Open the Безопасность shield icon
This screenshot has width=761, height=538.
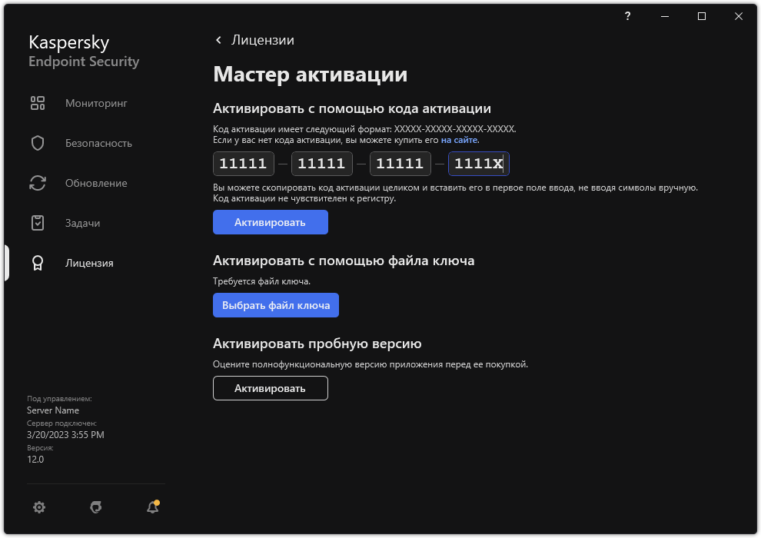pyautogui.click(x=38, y=142)
